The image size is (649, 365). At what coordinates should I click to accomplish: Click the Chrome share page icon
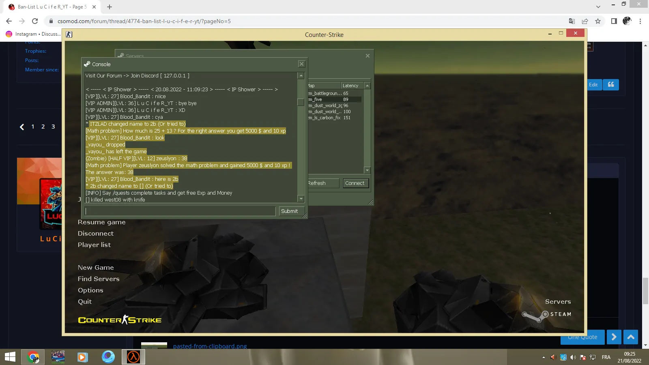click(x=585, y=21)
